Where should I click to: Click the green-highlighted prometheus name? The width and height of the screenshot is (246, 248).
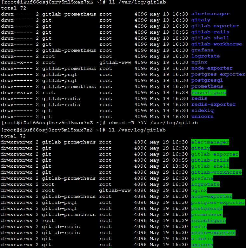coord(207,214)
